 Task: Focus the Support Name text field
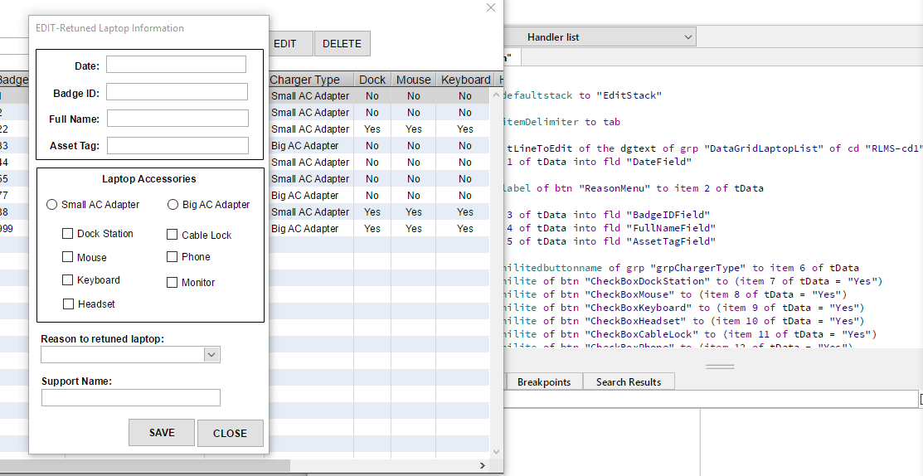131,398
